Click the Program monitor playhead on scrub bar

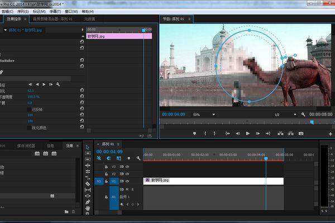[x=312, y=122]
